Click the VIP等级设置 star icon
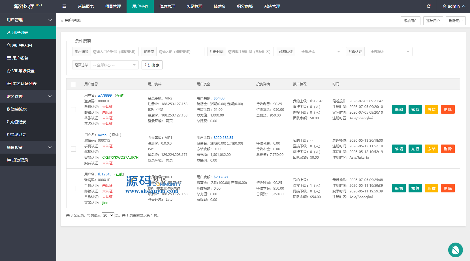Screen dimensions: 470x261 pos(9,71)
